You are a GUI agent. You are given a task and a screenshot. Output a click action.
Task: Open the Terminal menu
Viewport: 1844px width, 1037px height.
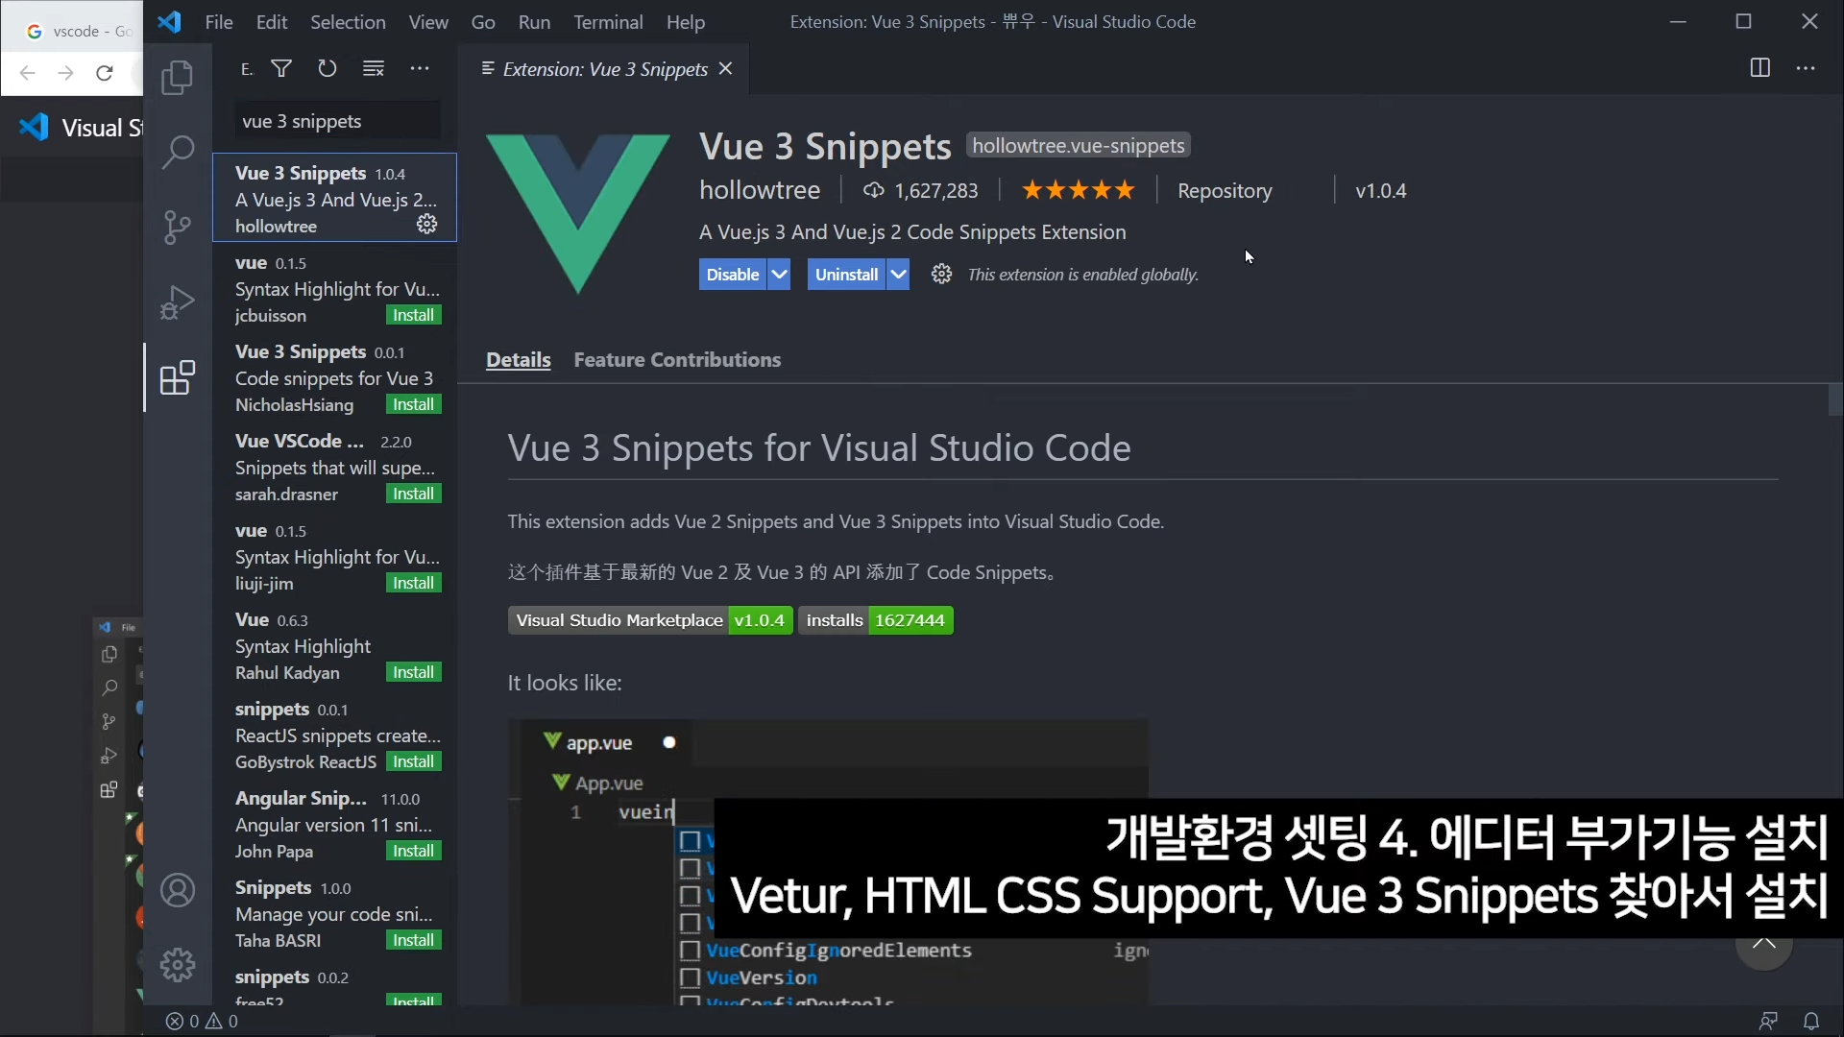(608, 22)
